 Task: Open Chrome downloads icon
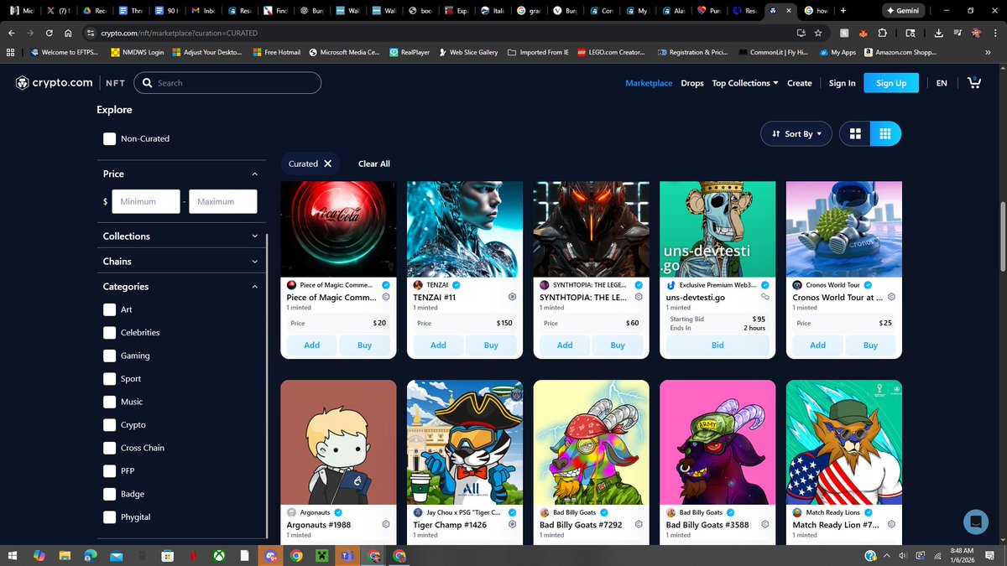click(938, 33)
